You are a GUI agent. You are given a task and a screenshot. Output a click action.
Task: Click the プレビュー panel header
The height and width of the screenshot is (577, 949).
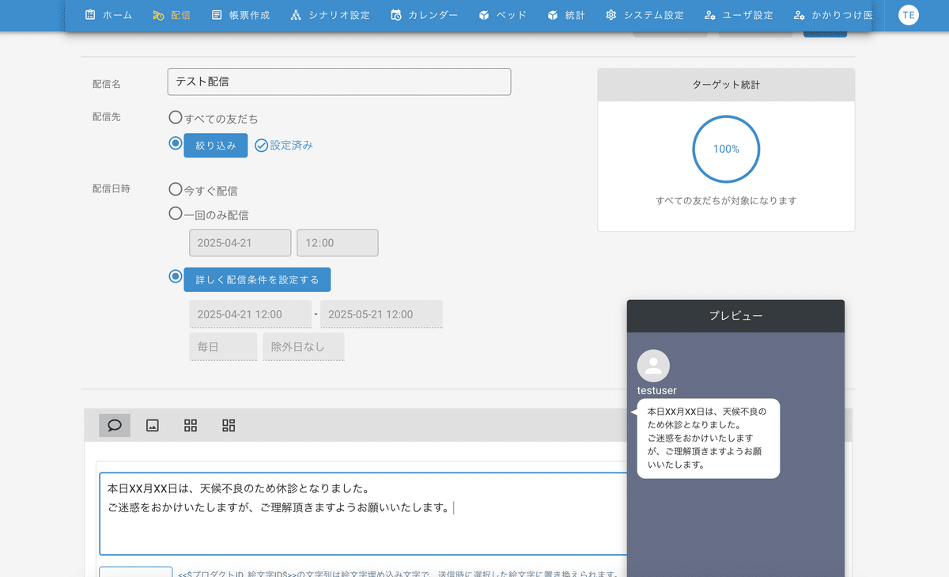coord(735,316)
